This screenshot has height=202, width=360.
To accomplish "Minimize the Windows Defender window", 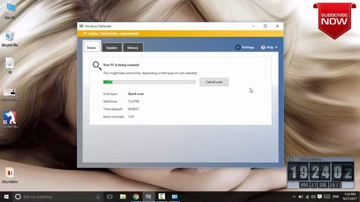I will 253,26.
